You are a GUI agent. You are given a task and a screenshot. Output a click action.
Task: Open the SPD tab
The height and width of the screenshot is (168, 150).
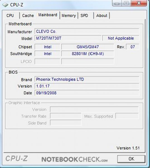[86, 15]
